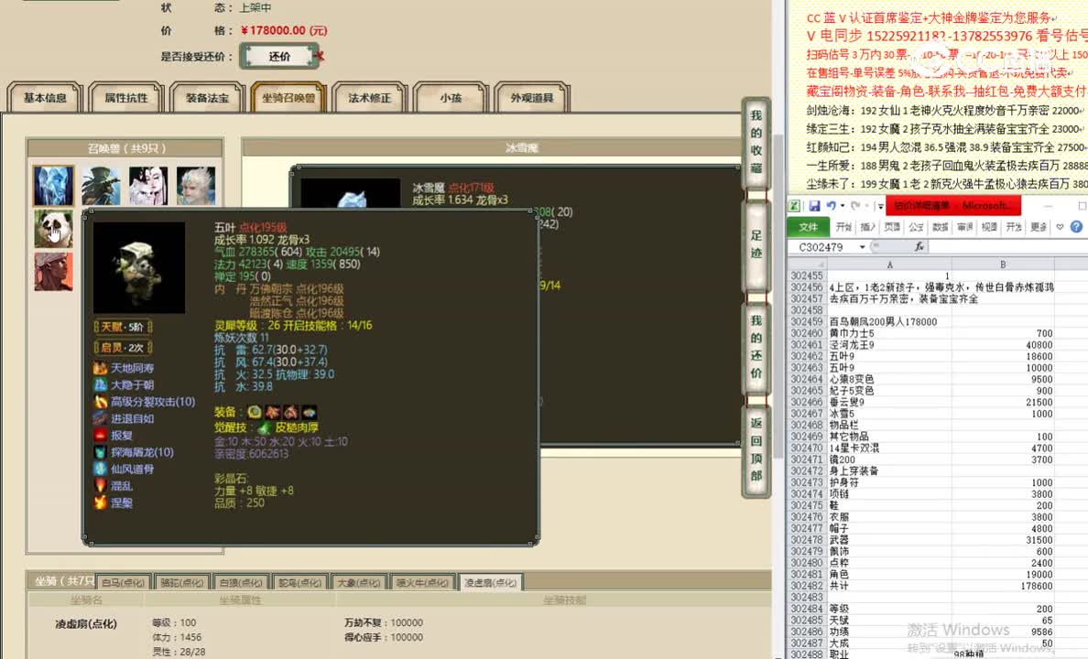Toggle the heart favorite icon in the ribbon

1061,227
